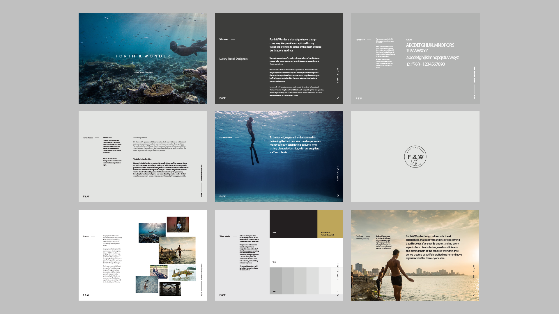Open the Imagery photo collage slide

pyautogui.click(x=143, y=255)
